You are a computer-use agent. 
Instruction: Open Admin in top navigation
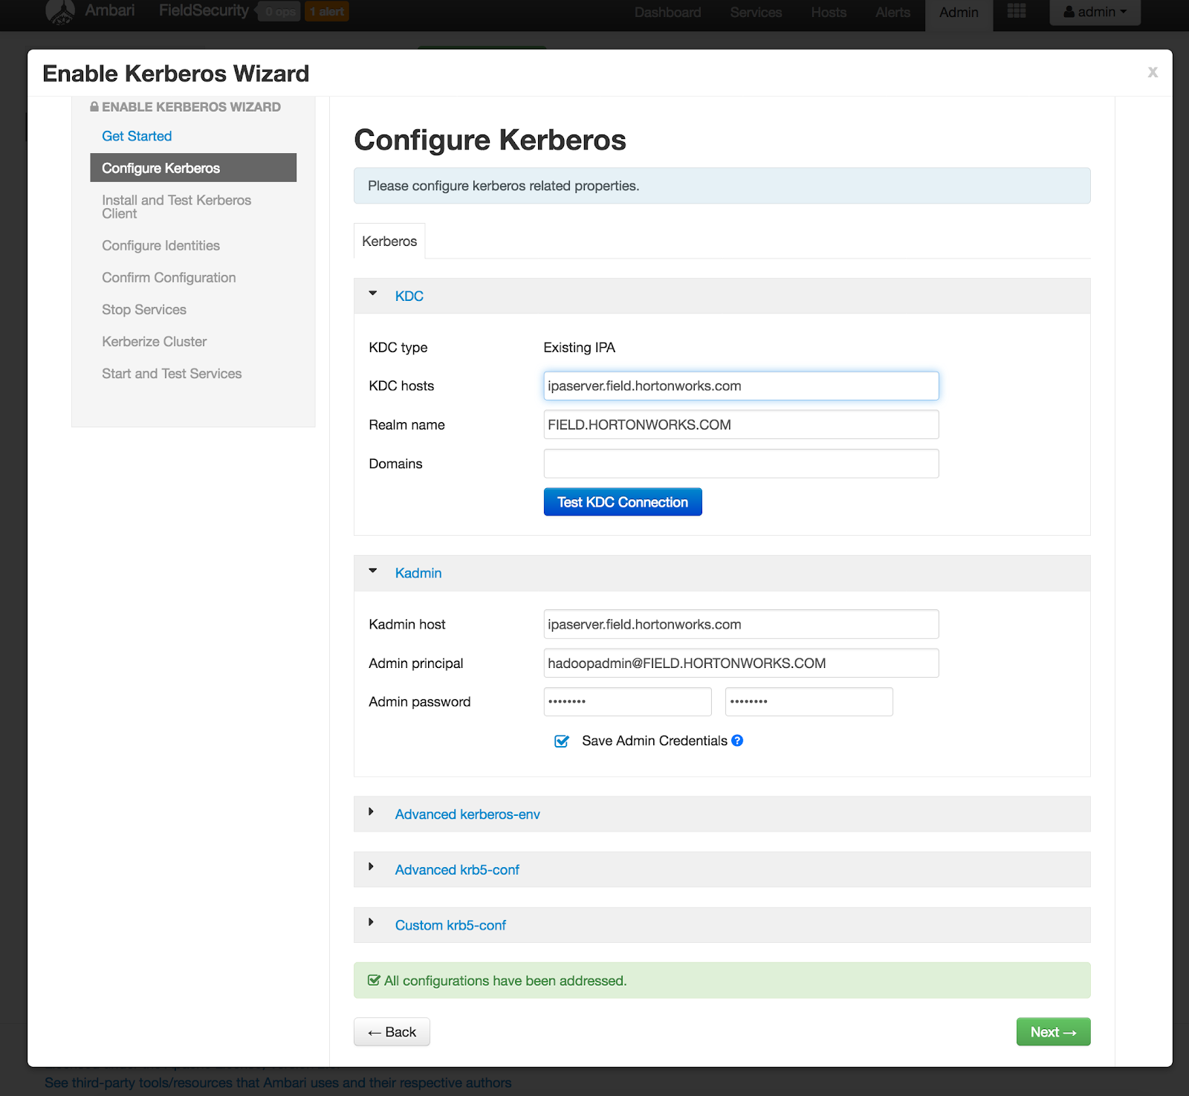(959, 13)
